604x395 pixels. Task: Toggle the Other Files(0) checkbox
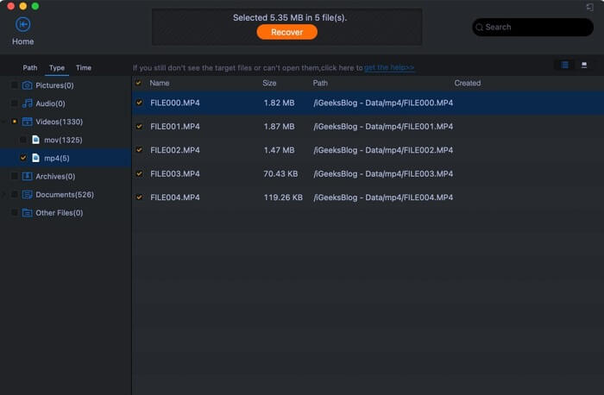15,212
